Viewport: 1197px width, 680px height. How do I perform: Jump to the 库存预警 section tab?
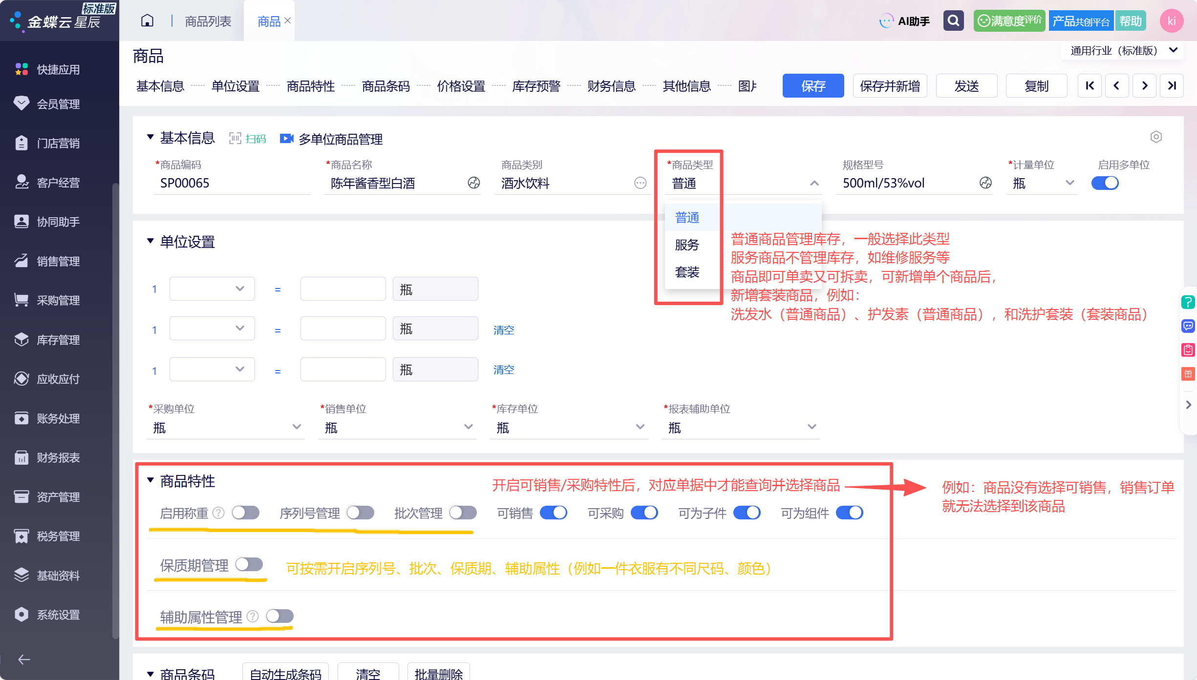(x=536, y=86)
